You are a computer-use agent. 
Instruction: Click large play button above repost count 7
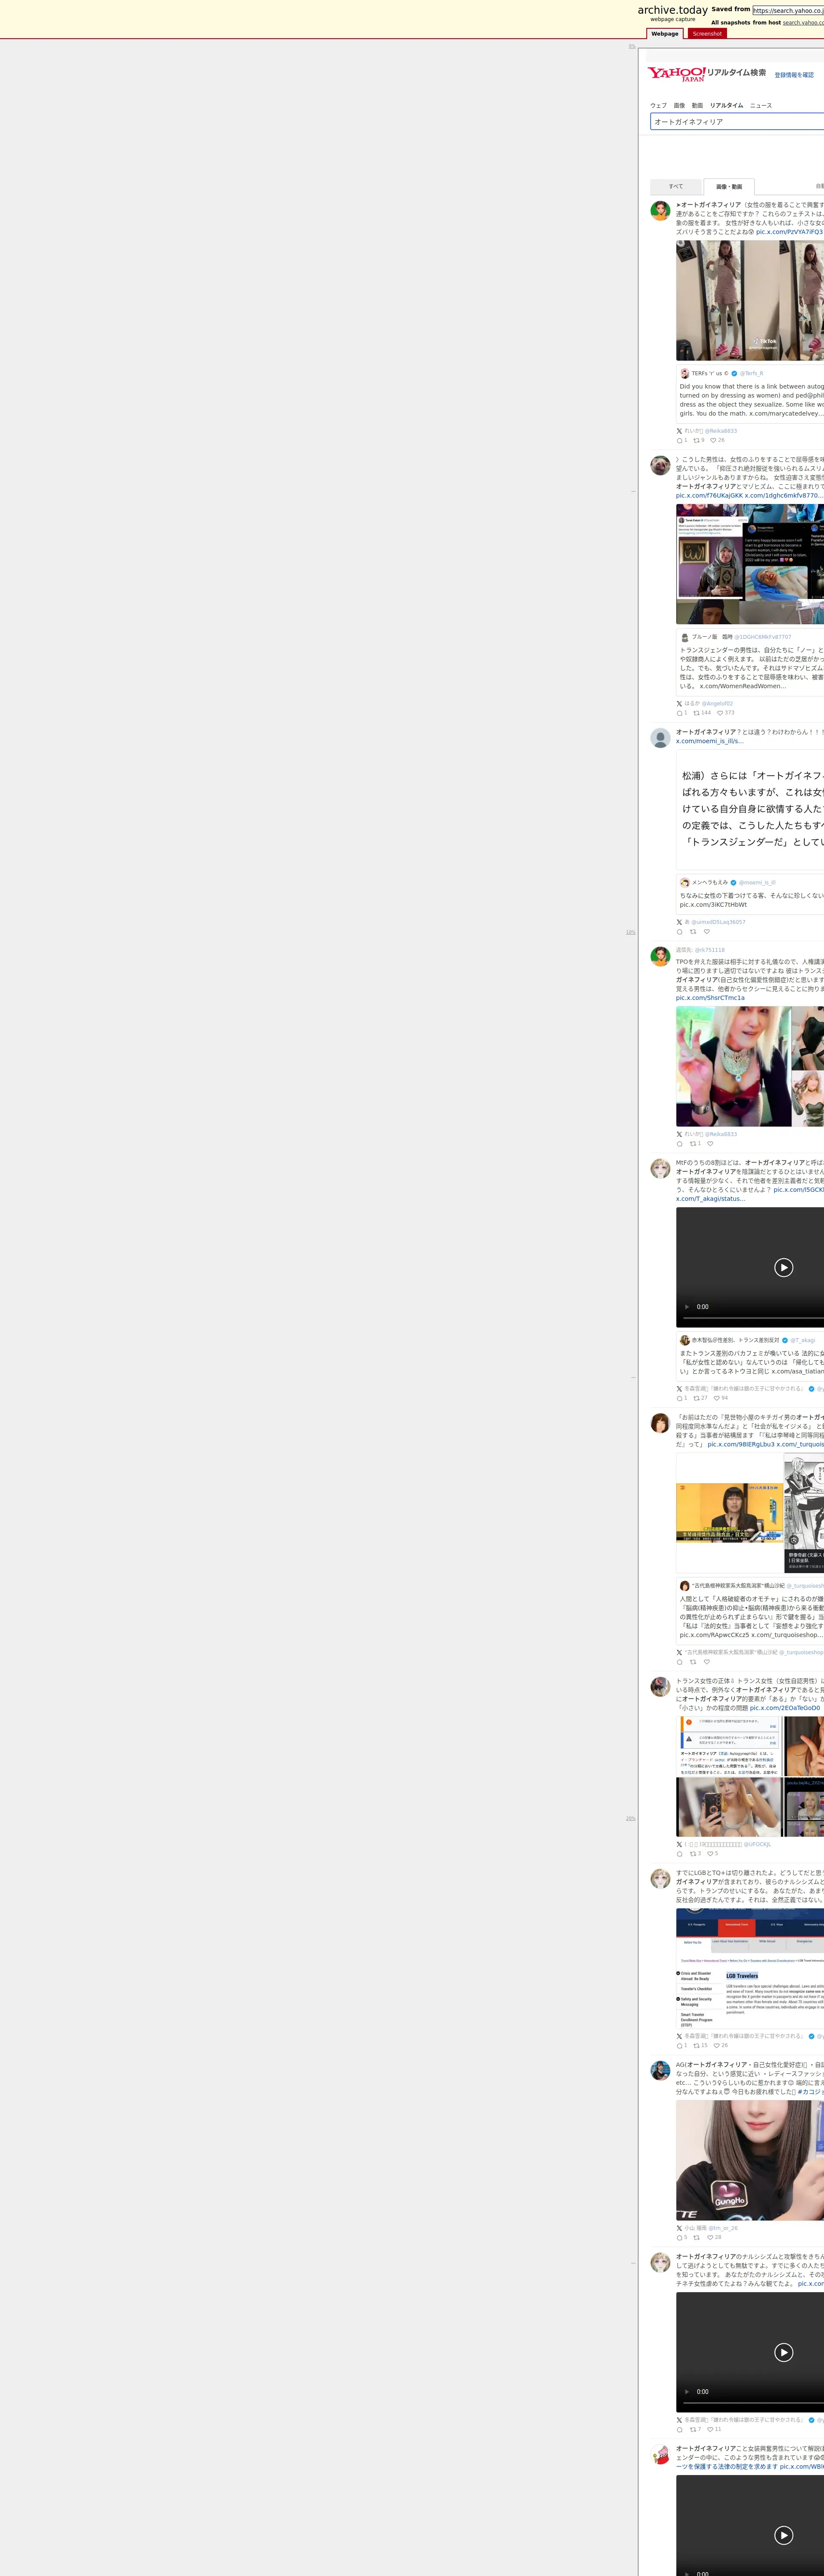pos(784,2352)
